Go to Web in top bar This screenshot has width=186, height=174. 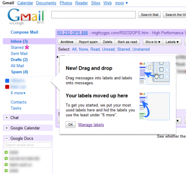[x=107, y=3]
